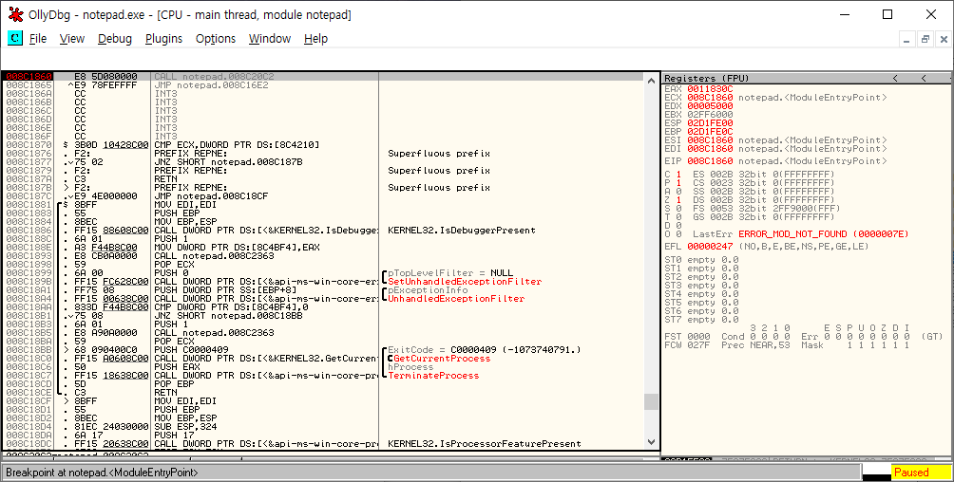Screen dimensions: 954x482
Task: Open the View menu
Action: click(x=72, y=38)
